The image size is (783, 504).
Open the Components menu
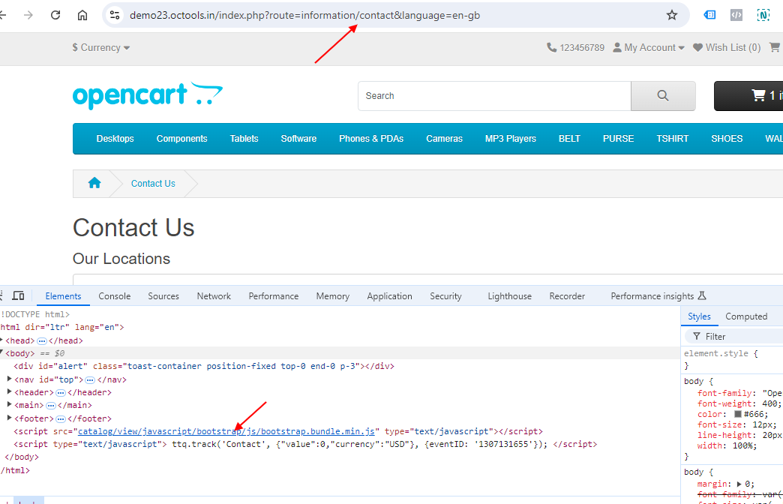click(181, 139)
